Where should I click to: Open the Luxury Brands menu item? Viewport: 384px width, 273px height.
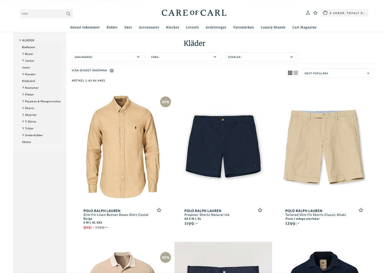pos(273,27)
